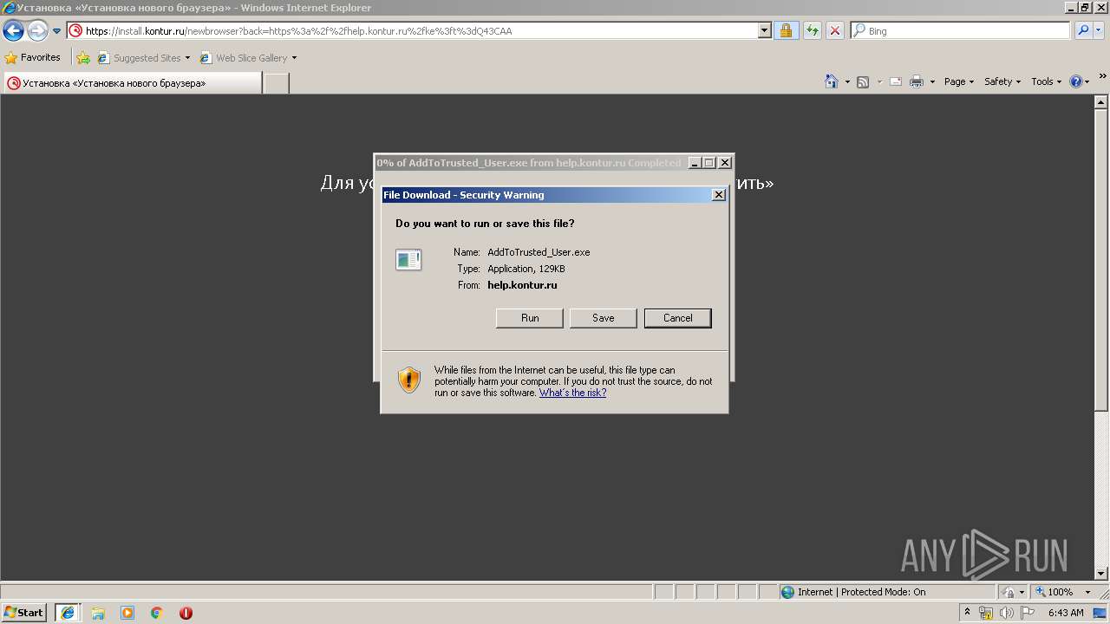Open Google Chrome taskbar icon

coord(157,613)
